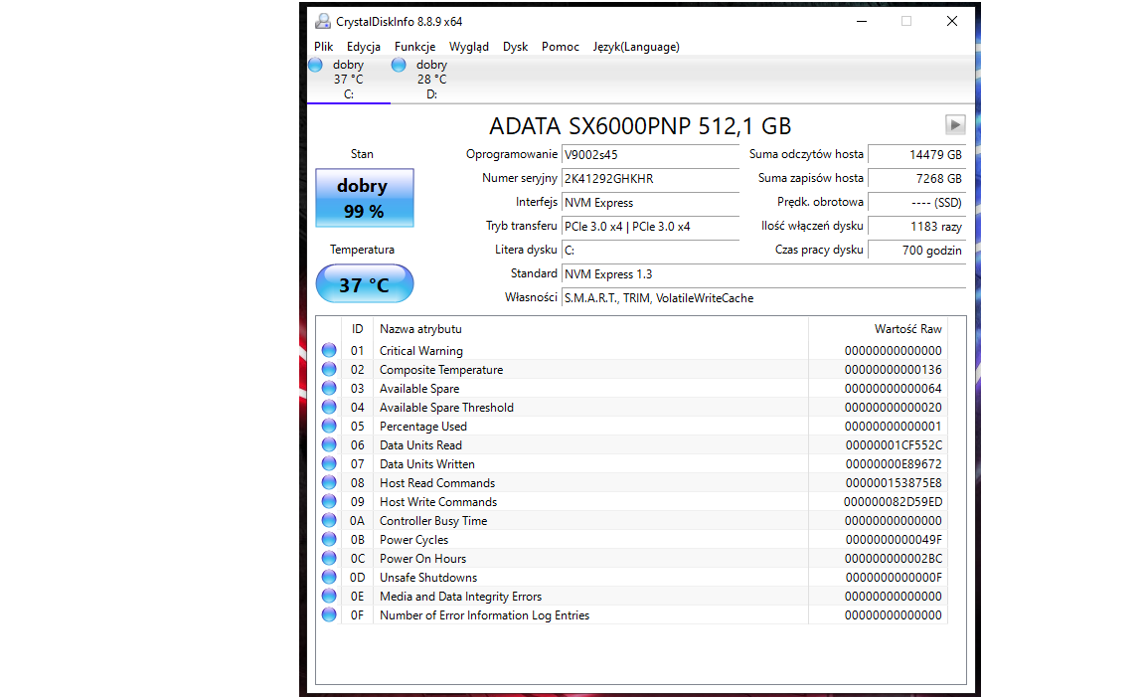Click the dobry 99 % health status button
This screenshot has width=1145, height=697.
[x=365, y=198]
